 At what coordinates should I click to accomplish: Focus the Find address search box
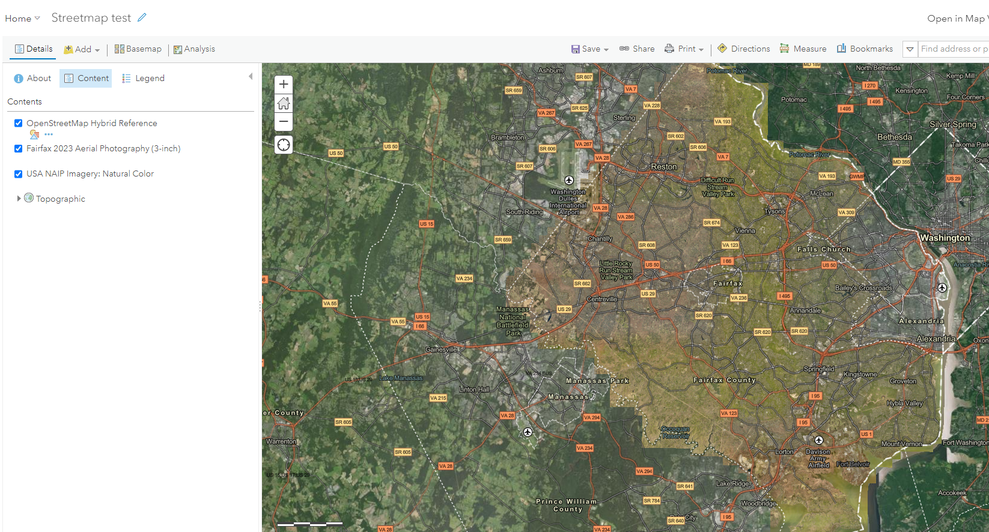pos(954,49)
